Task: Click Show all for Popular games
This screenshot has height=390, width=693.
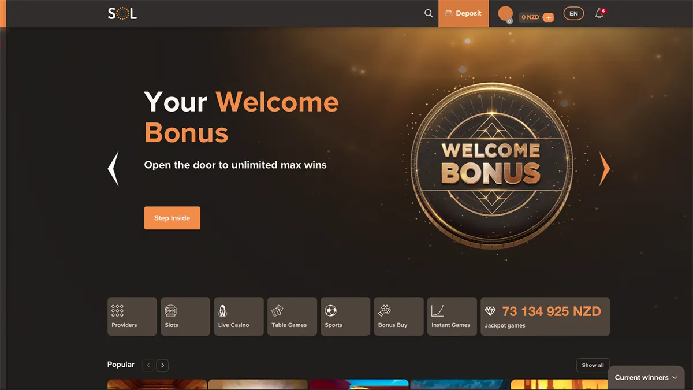Action: click(593, 365)
